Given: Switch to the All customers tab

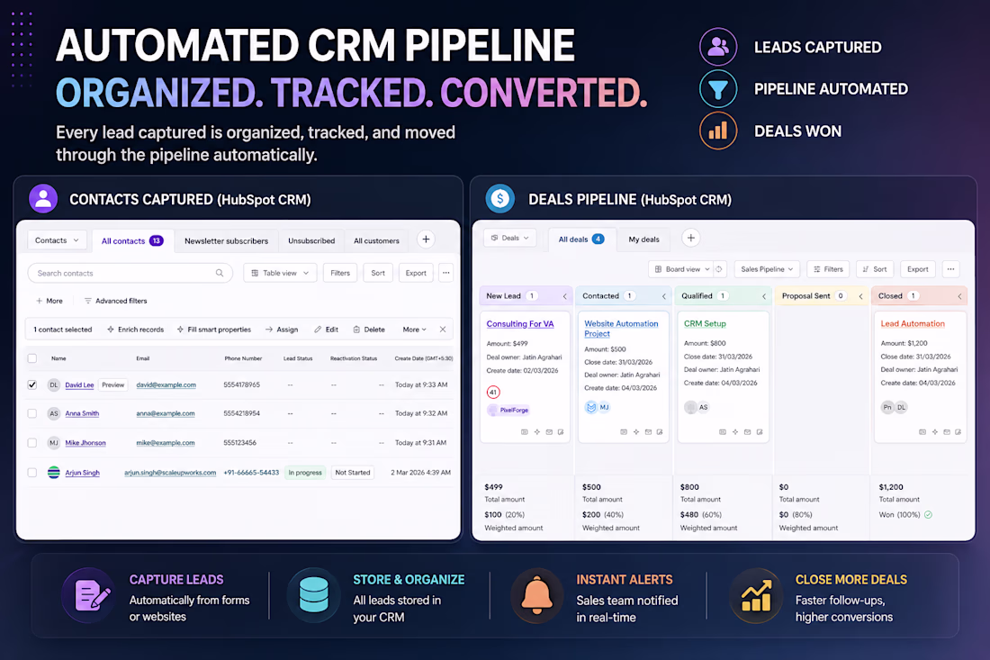Looking at the screenshot, I should (376, 240).
